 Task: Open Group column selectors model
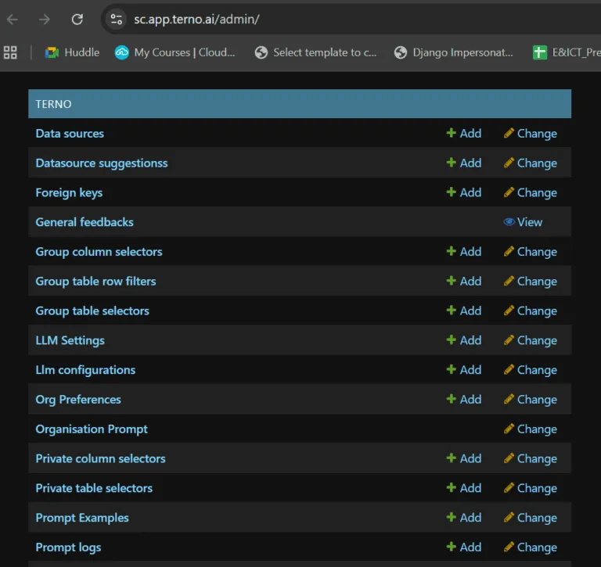click(x=99, y=252)
